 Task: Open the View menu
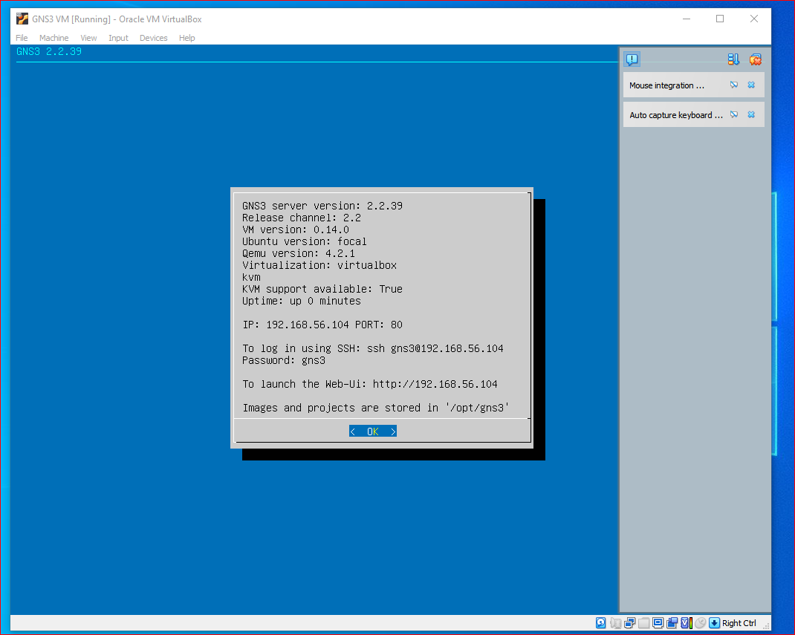pyautogui.click(x=88, y=38)
